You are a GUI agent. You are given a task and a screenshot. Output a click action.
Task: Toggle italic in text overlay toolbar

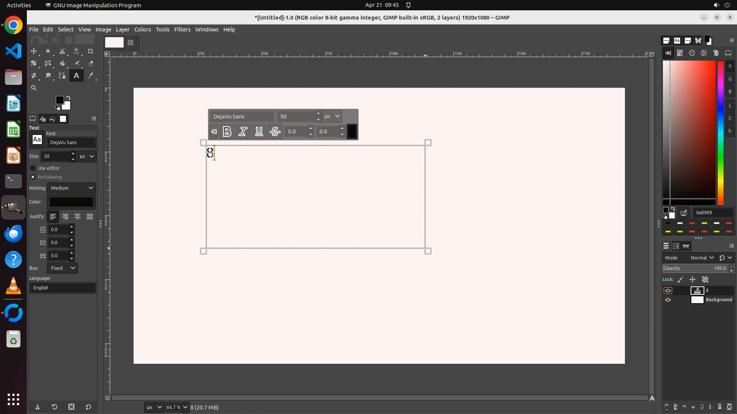coord(243,131)
